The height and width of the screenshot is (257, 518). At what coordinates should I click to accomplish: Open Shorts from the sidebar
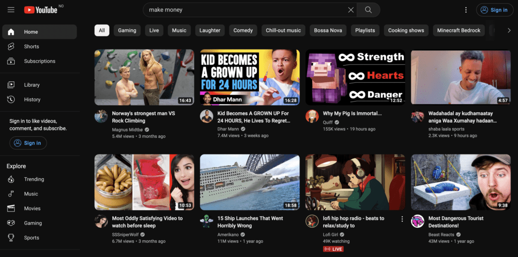coord(39,46)
